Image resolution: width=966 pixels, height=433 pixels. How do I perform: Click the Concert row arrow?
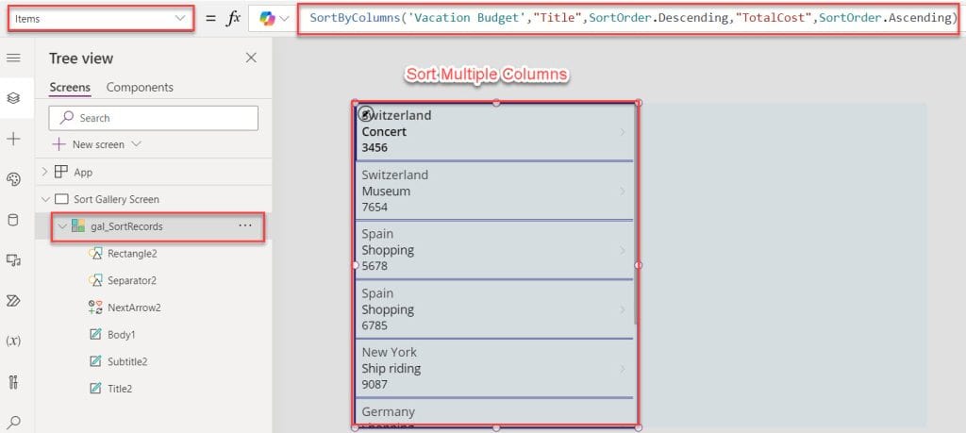[623, 132]
